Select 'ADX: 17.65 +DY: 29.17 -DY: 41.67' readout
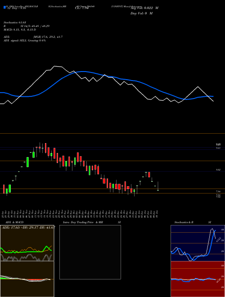Viewport: 225px width, 297px height. (29, 227)
